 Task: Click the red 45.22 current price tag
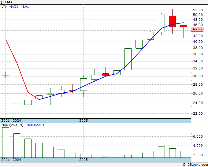coord(197,29)
